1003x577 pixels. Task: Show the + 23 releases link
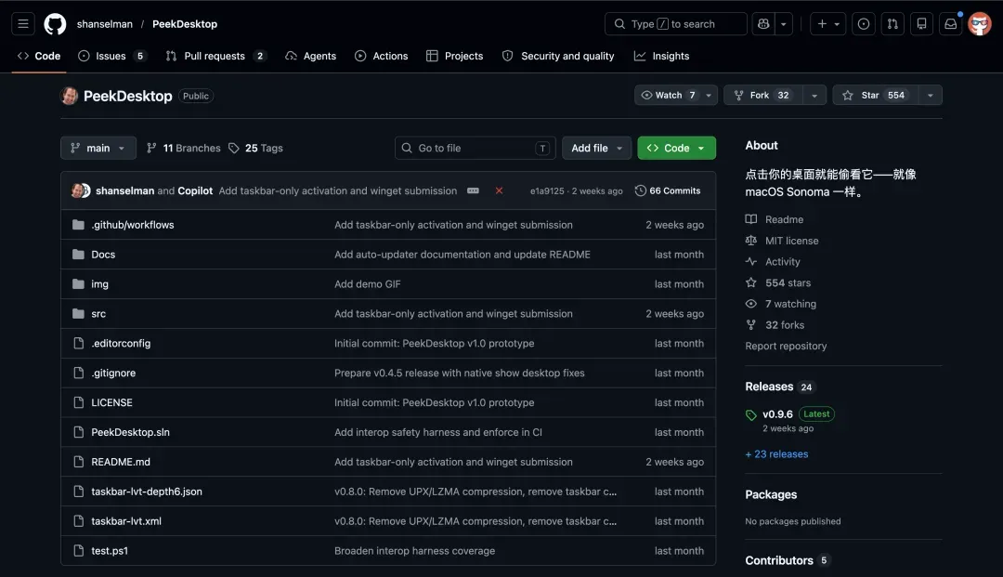point(776,453)
